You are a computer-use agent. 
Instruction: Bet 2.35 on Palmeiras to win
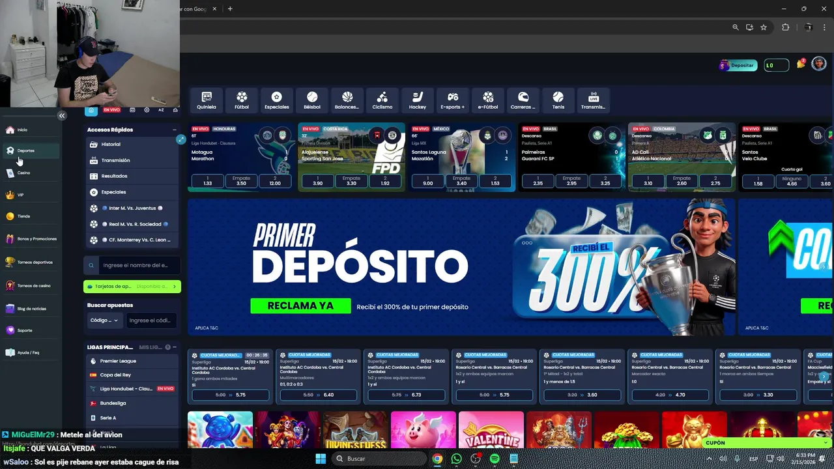538,181
